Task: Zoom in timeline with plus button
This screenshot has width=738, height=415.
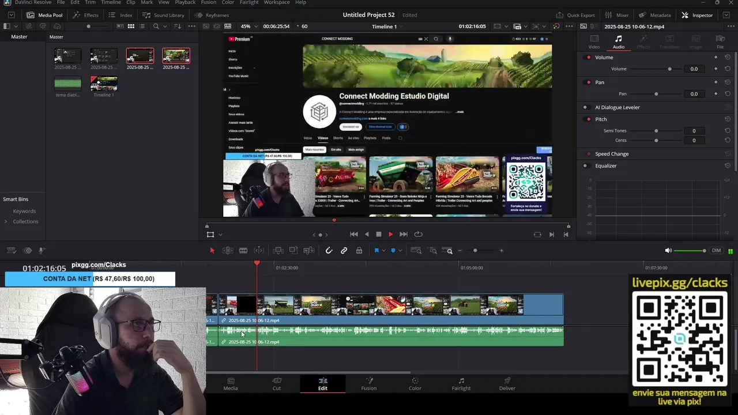Action: click(x=501, y=251)
